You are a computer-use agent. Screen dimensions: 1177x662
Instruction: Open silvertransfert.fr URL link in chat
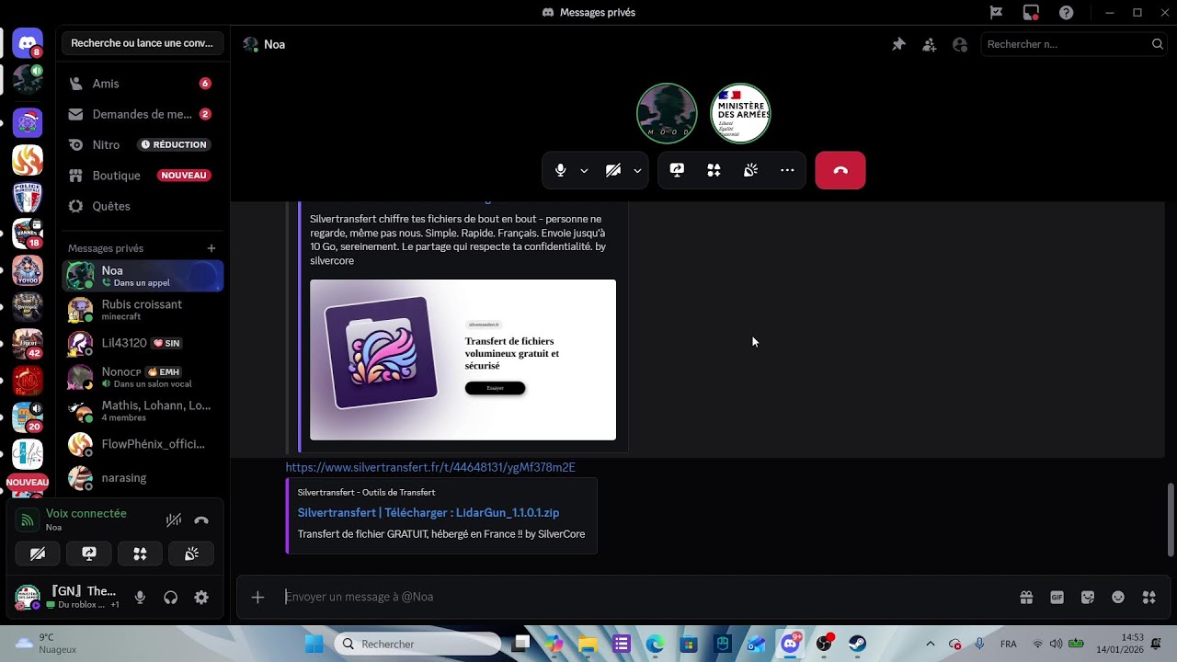click(x=430, y=467)
